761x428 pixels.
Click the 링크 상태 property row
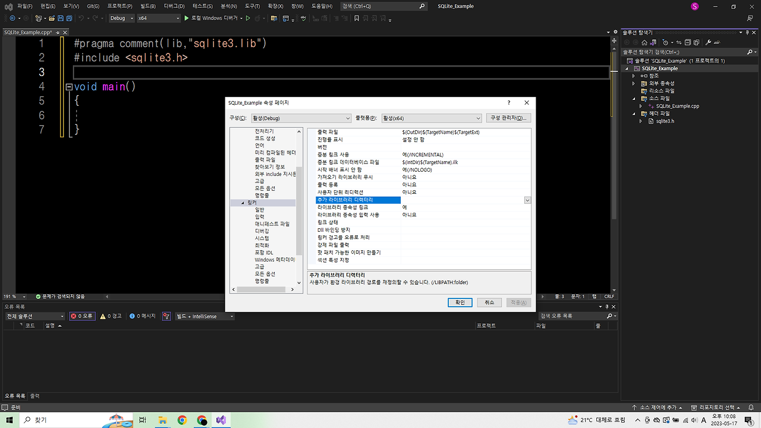tap(423, 222)
